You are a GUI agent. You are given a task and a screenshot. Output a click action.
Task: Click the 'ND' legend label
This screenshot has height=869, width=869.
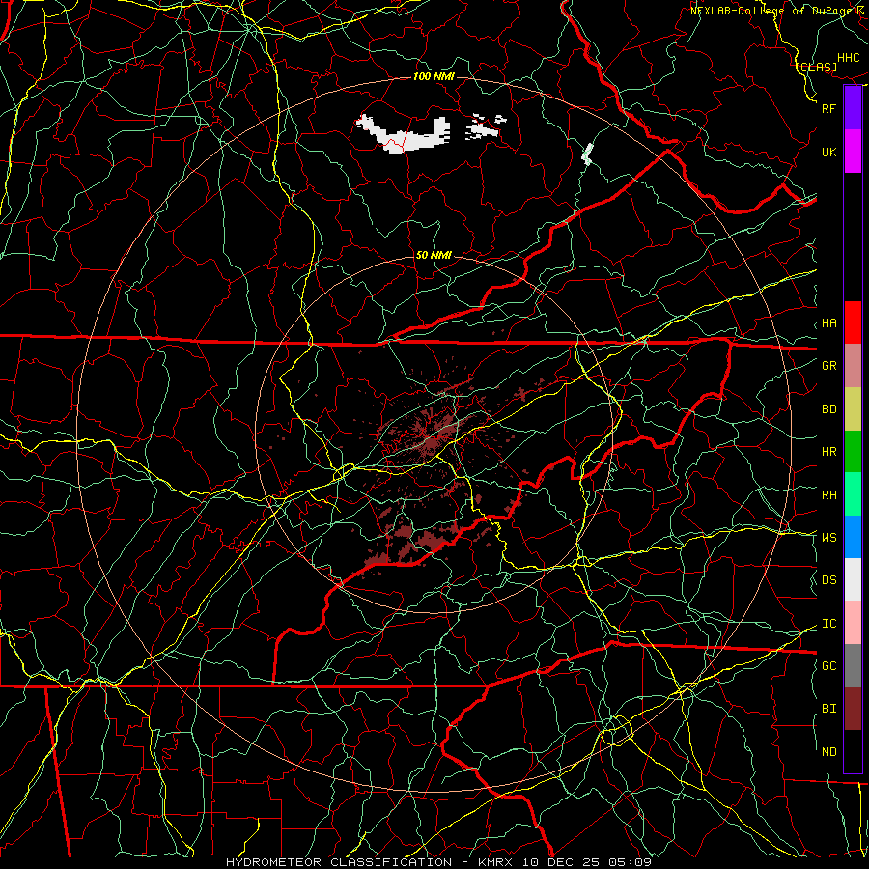[829, 752]
